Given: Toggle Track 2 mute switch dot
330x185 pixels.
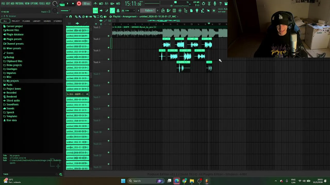Looking at the screenshot, I should (x=109, y=48).
